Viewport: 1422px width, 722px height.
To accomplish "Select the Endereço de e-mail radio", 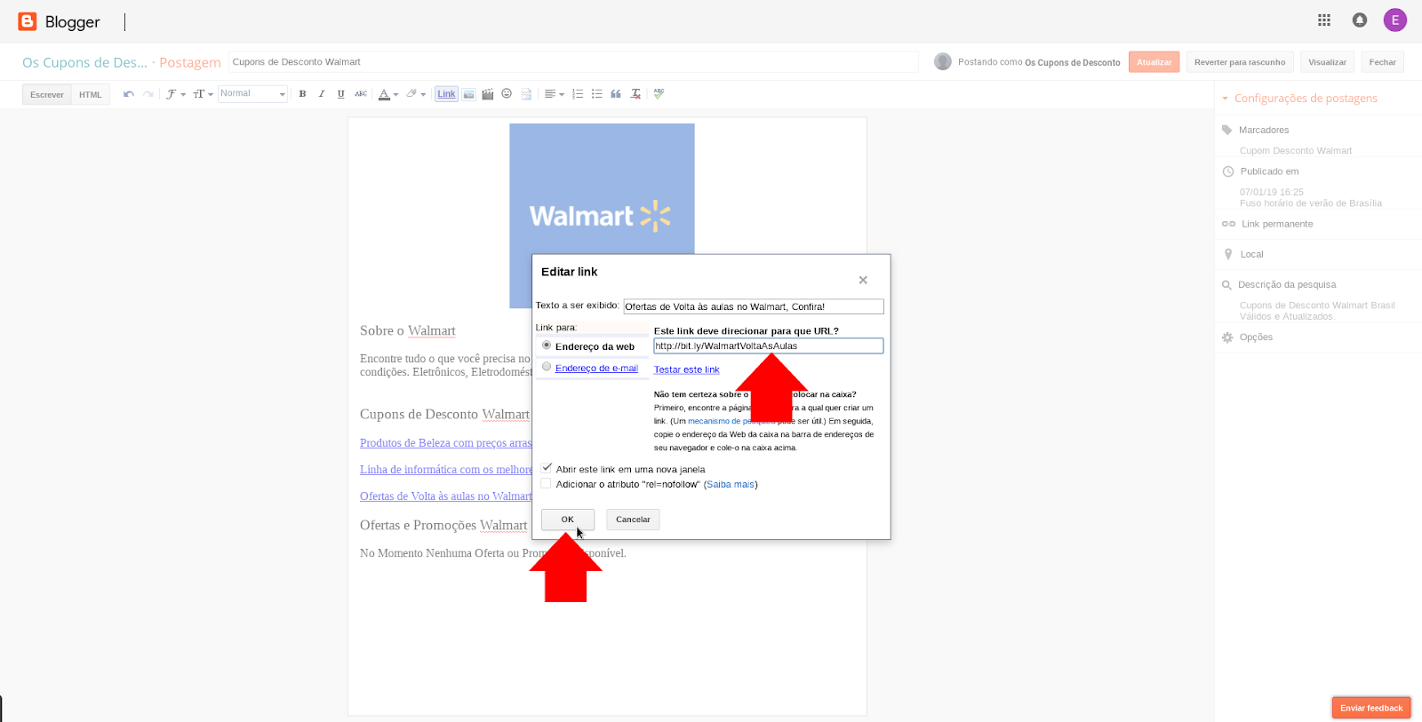I will pyautogui.click(x=547, y=367).
